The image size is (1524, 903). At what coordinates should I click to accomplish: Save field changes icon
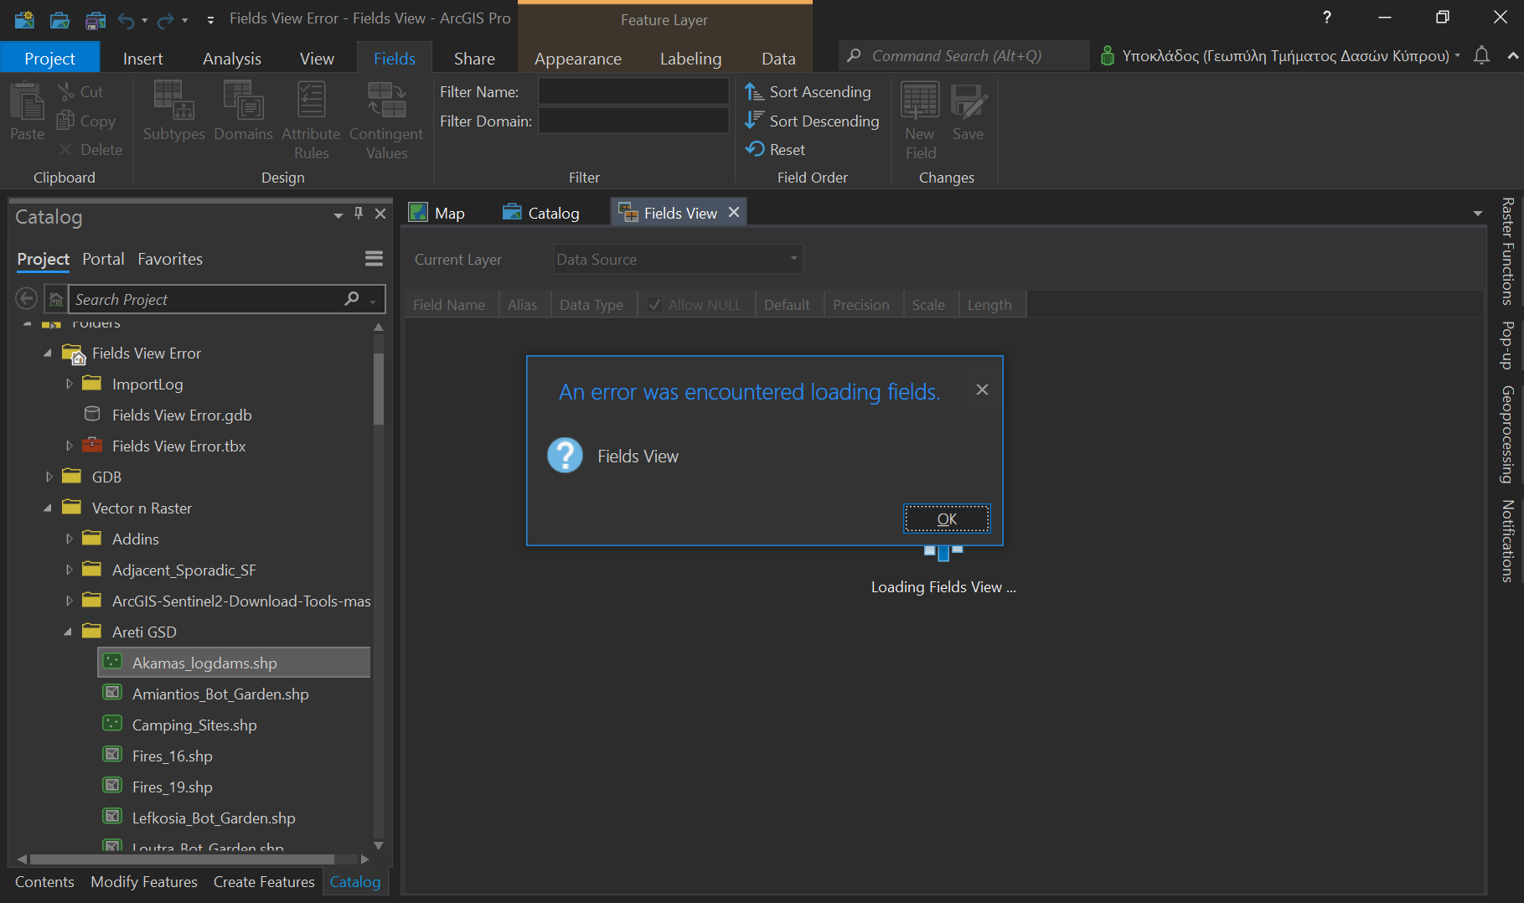tap(969, 102)
